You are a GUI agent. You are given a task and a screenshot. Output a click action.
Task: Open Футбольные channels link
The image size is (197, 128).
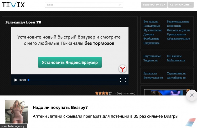point(151,39)
